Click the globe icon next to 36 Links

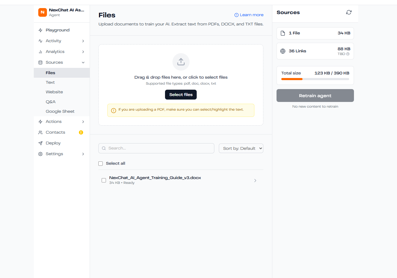point(283,51)
